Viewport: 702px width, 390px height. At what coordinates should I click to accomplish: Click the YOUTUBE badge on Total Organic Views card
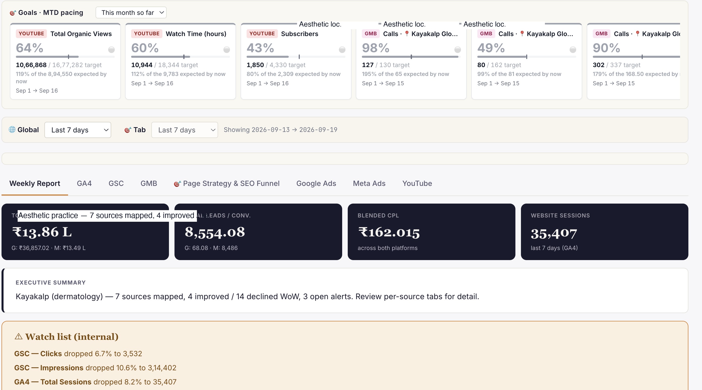31,34
